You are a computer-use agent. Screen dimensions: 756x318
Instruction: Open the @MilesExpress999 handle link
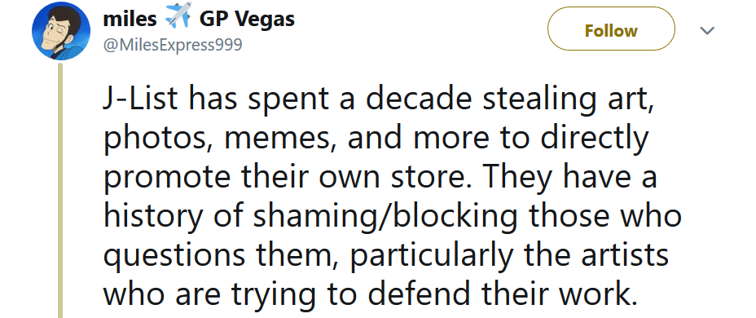tap(173, 46)
